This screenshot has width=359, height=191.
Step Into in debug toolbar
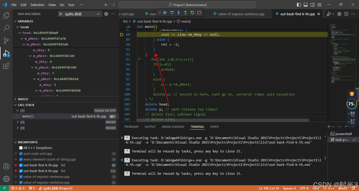[x=179, y=13]
